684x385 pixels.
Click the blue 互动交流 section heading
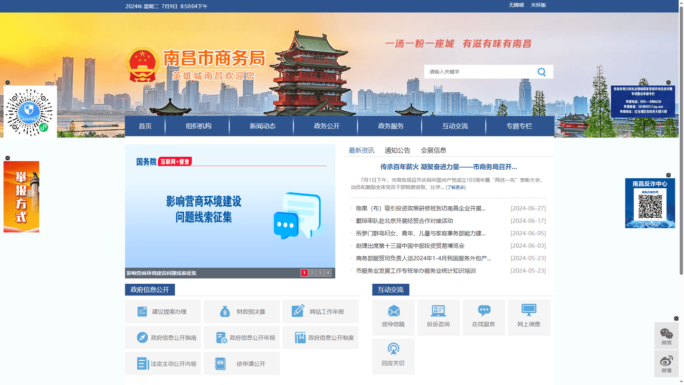pyautogui.click(x=391, y=289)
